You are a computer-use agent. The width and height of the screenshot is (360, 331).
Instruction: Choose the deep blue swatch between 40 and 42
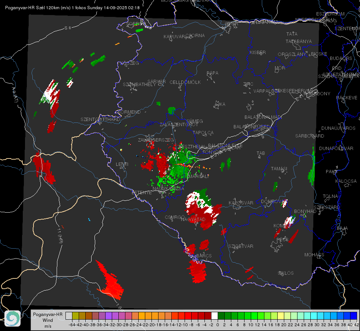pos(354,316)
